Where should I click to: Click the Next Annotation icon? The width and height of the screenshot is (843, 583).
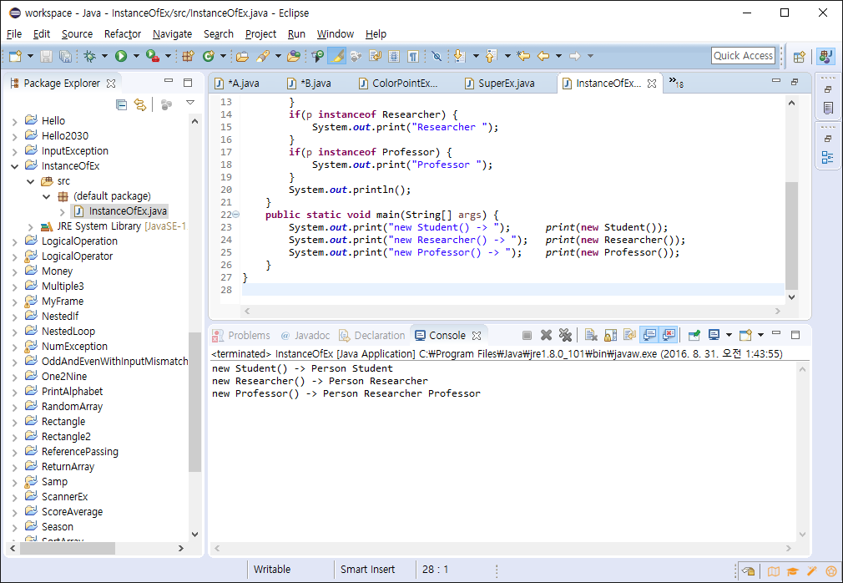[460, 56]
